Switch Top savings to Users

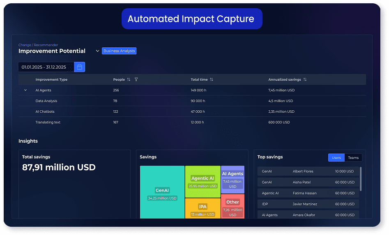pyautogui.click(x=336, y=158)
